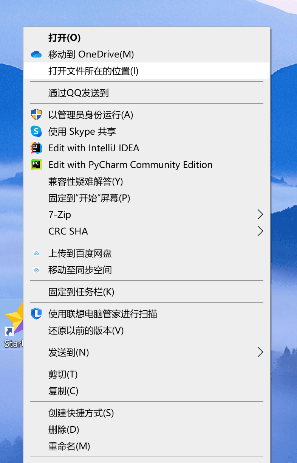Choose 固定到任务栏(K)
This screenshot has height=463, width=297.
click(x=147, y=292)
